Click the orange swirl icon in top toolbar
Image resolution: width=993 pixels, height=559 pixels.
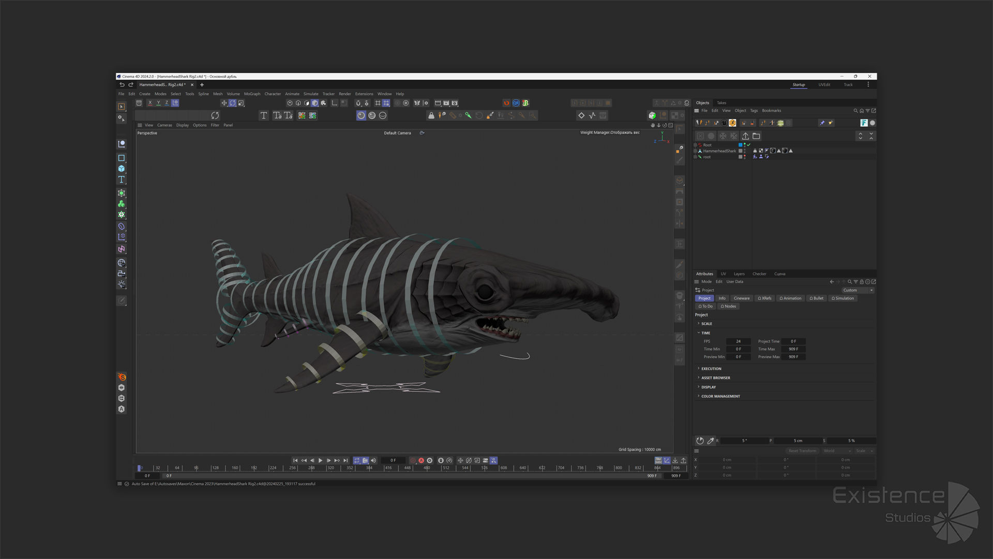(506, 103)
